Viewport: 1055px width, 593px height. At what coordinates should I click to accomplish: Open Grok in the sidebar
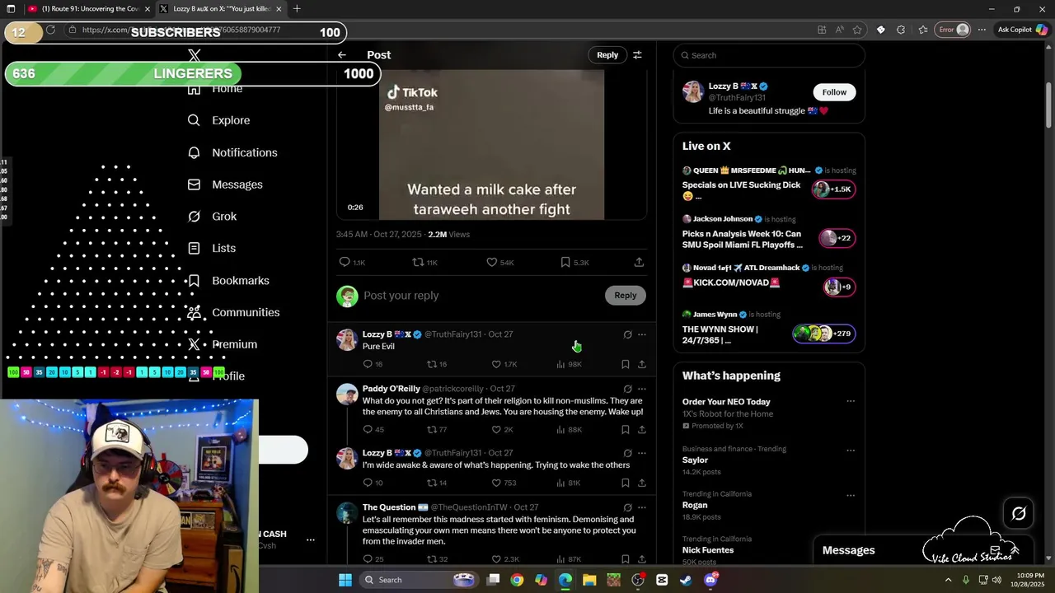(212, 216)
